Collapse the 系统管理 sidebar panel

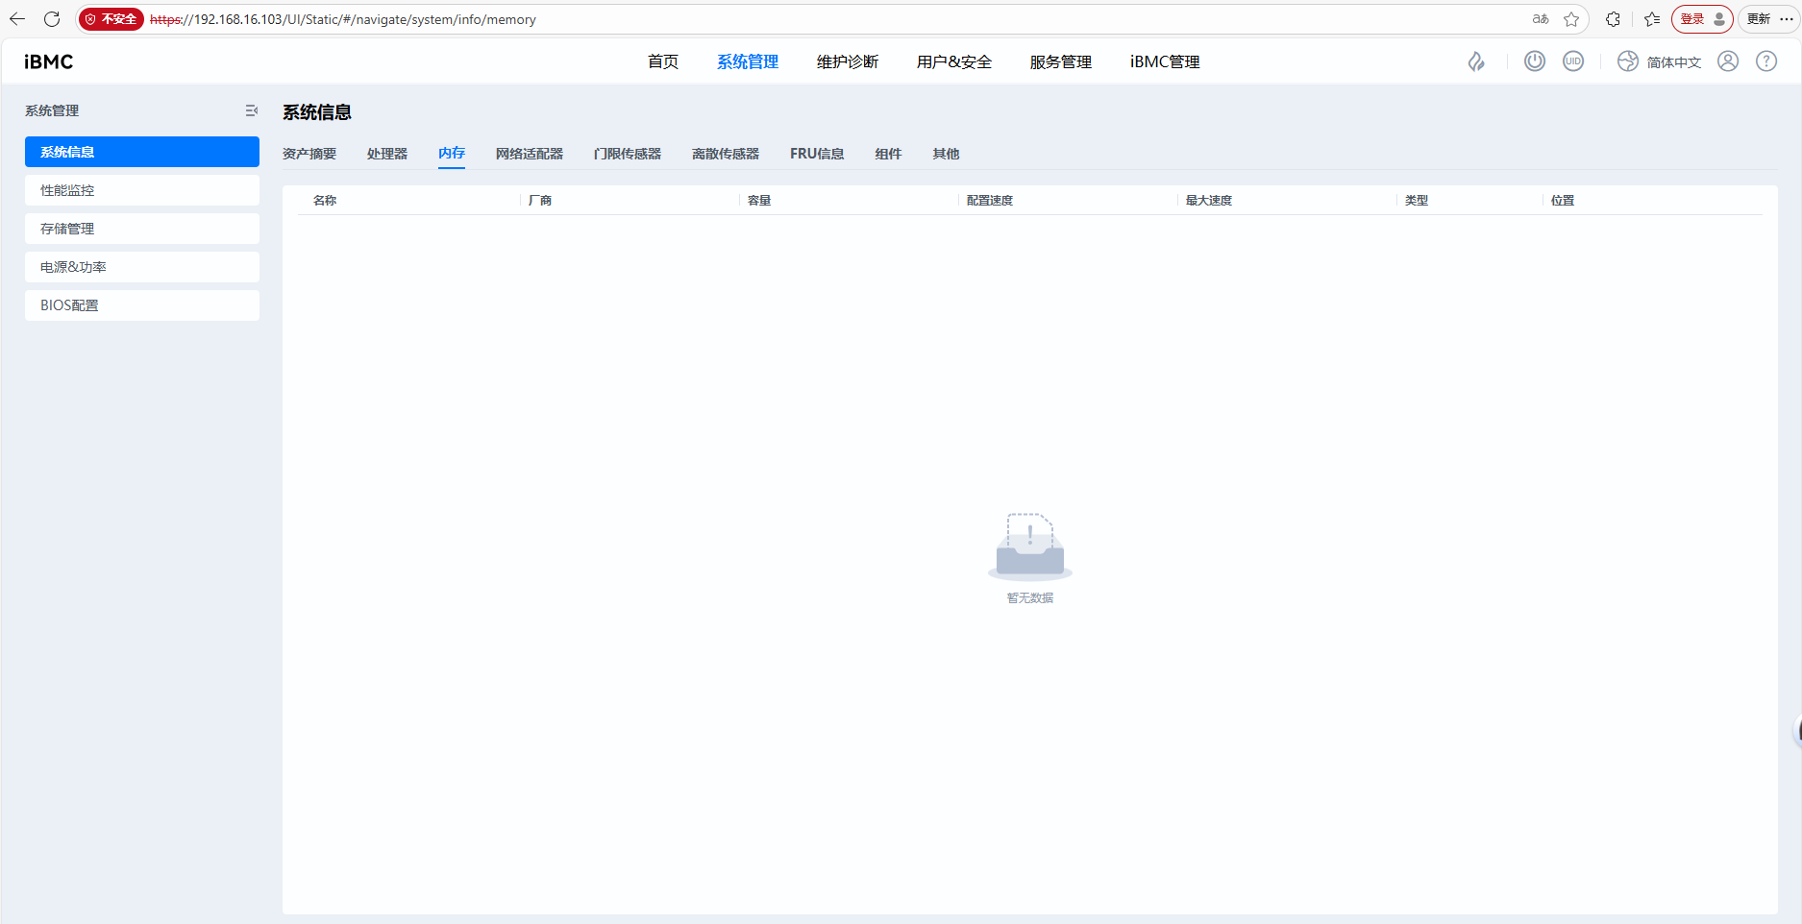252,111
